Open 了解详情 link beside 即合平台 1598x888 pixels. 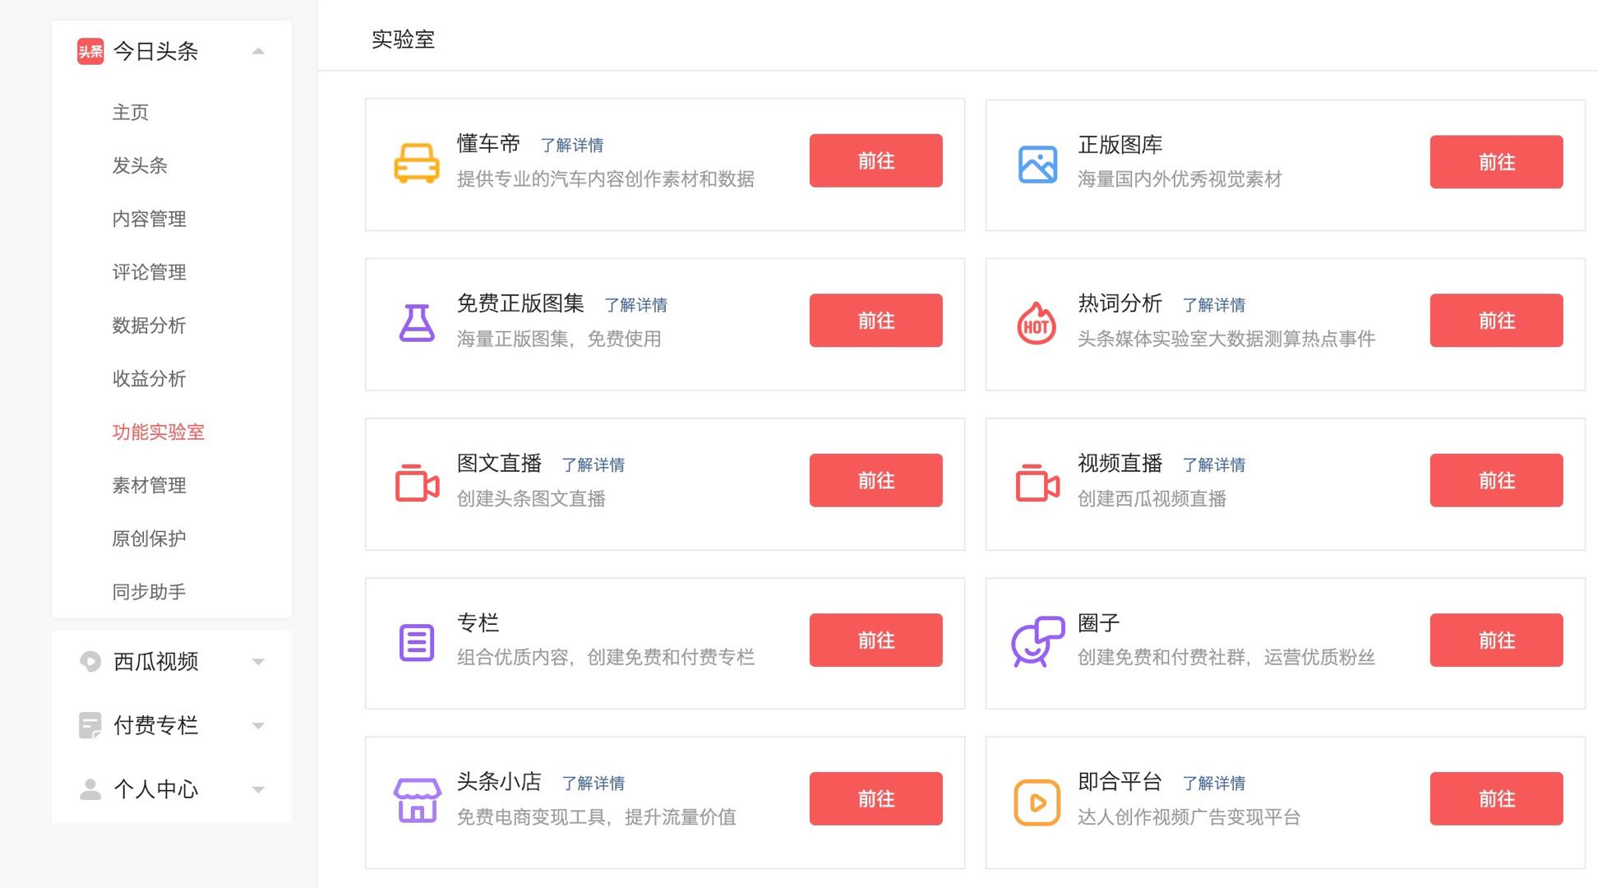(x=1214, y=784)
